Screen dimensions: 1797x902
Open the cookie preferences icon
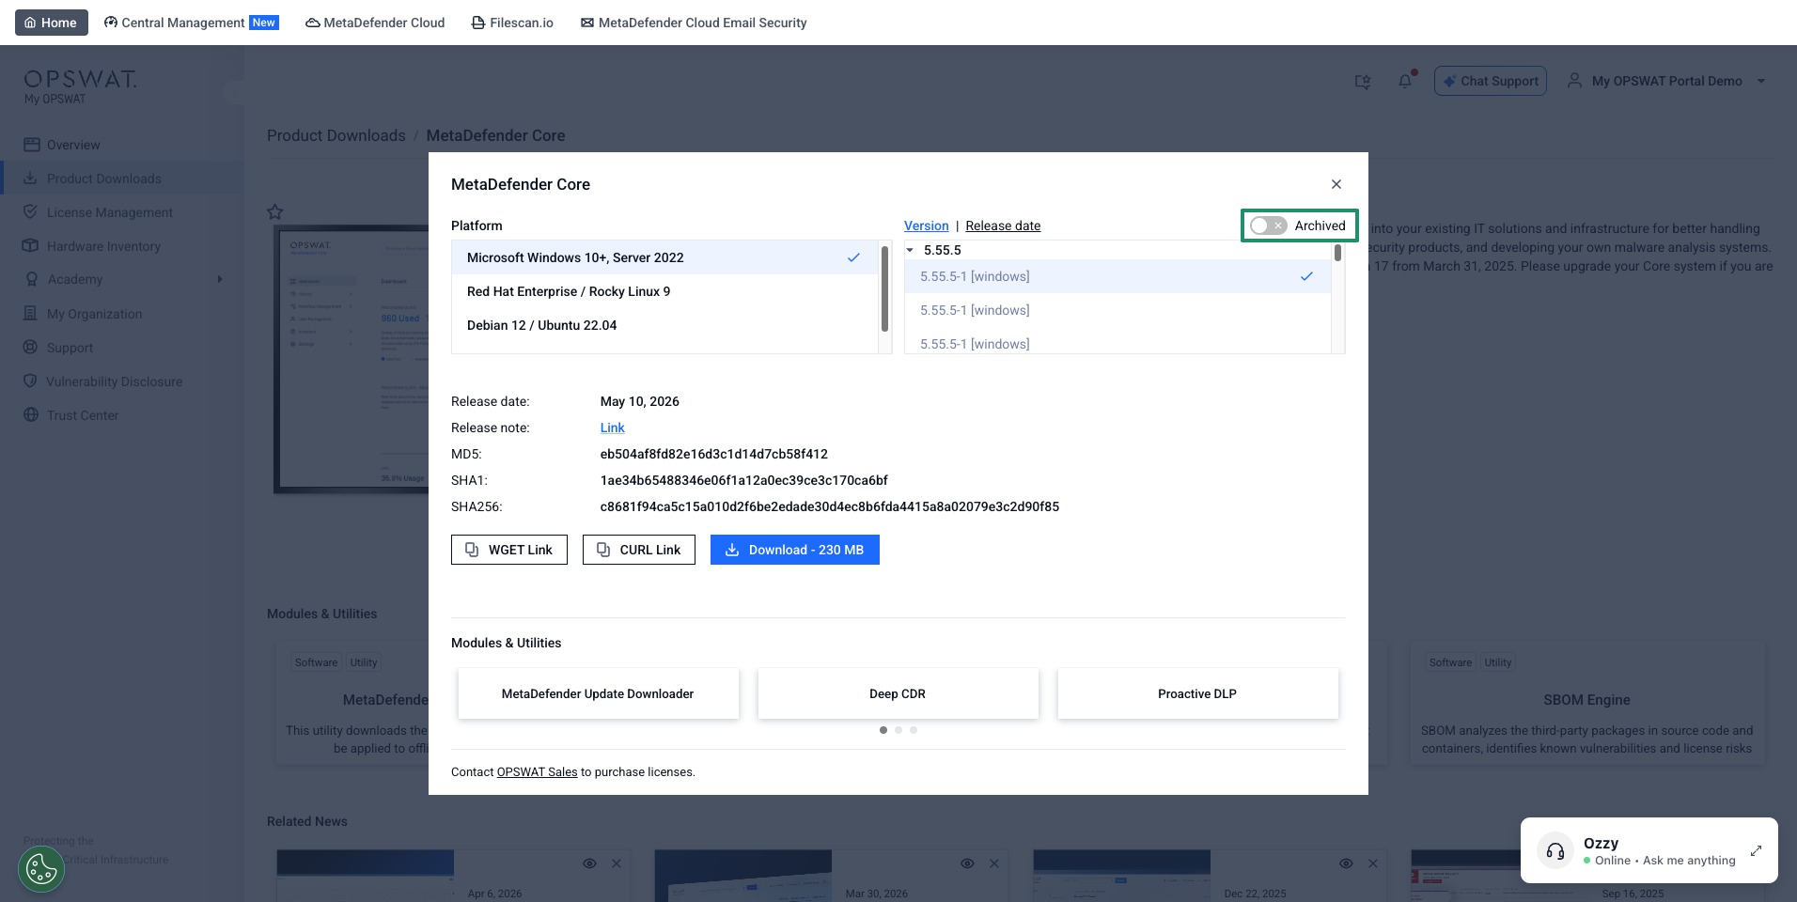41,869
